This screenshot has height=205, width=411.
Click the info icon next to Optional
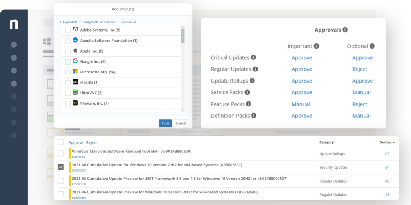[372, 46]
